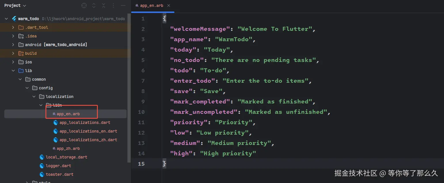Image resolution: width=444 pixels, height=183 pixels.
Task: Click the Expand Selected icon in Project toolbar
Action: coord(94,5)
